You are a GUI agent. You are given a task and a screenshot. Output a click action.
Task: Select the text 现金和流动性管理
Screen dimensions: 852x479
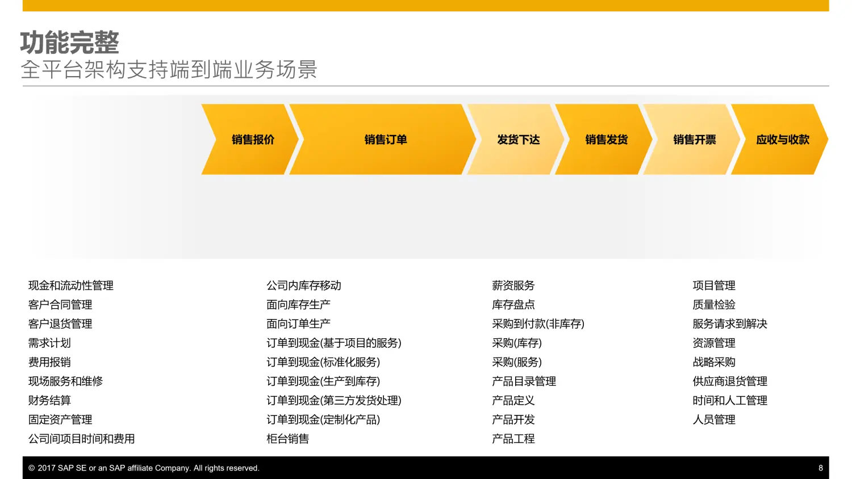pos(71,285)
